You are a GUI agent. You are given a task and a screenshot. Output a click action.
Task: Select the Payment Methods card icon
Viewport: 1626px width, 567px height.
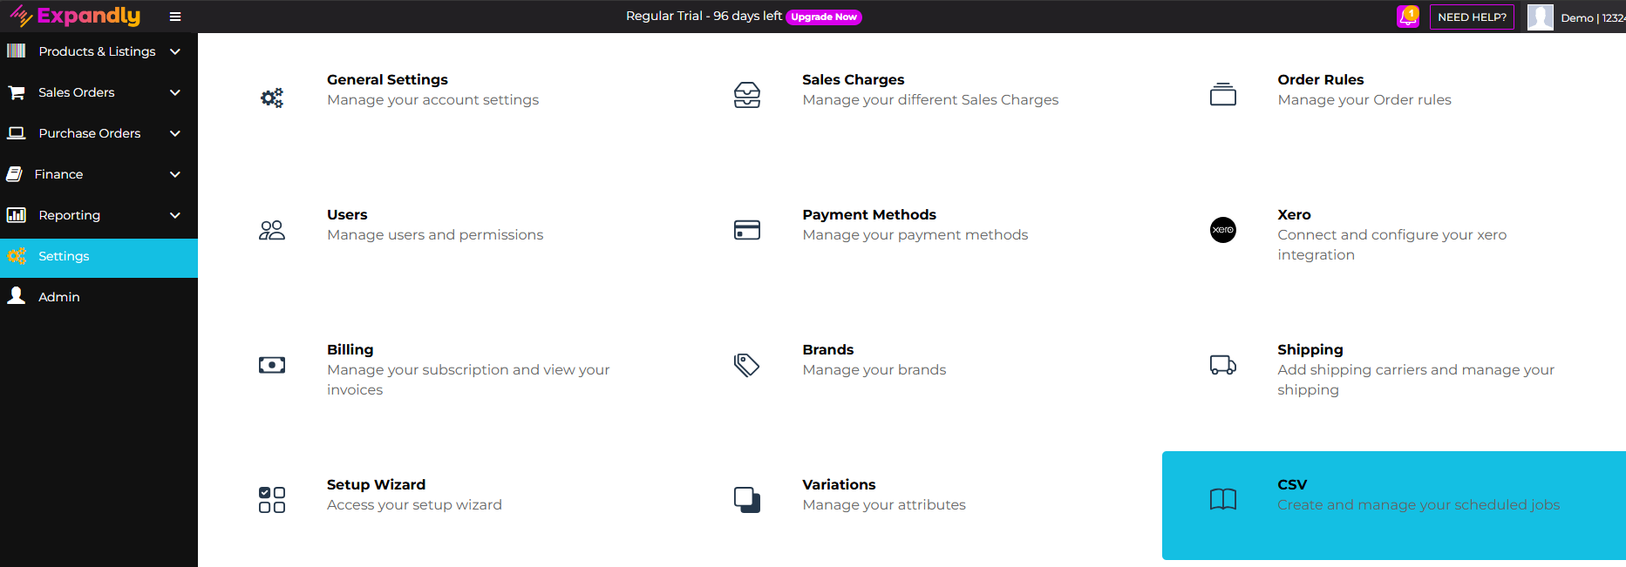(x=747, y=230)
